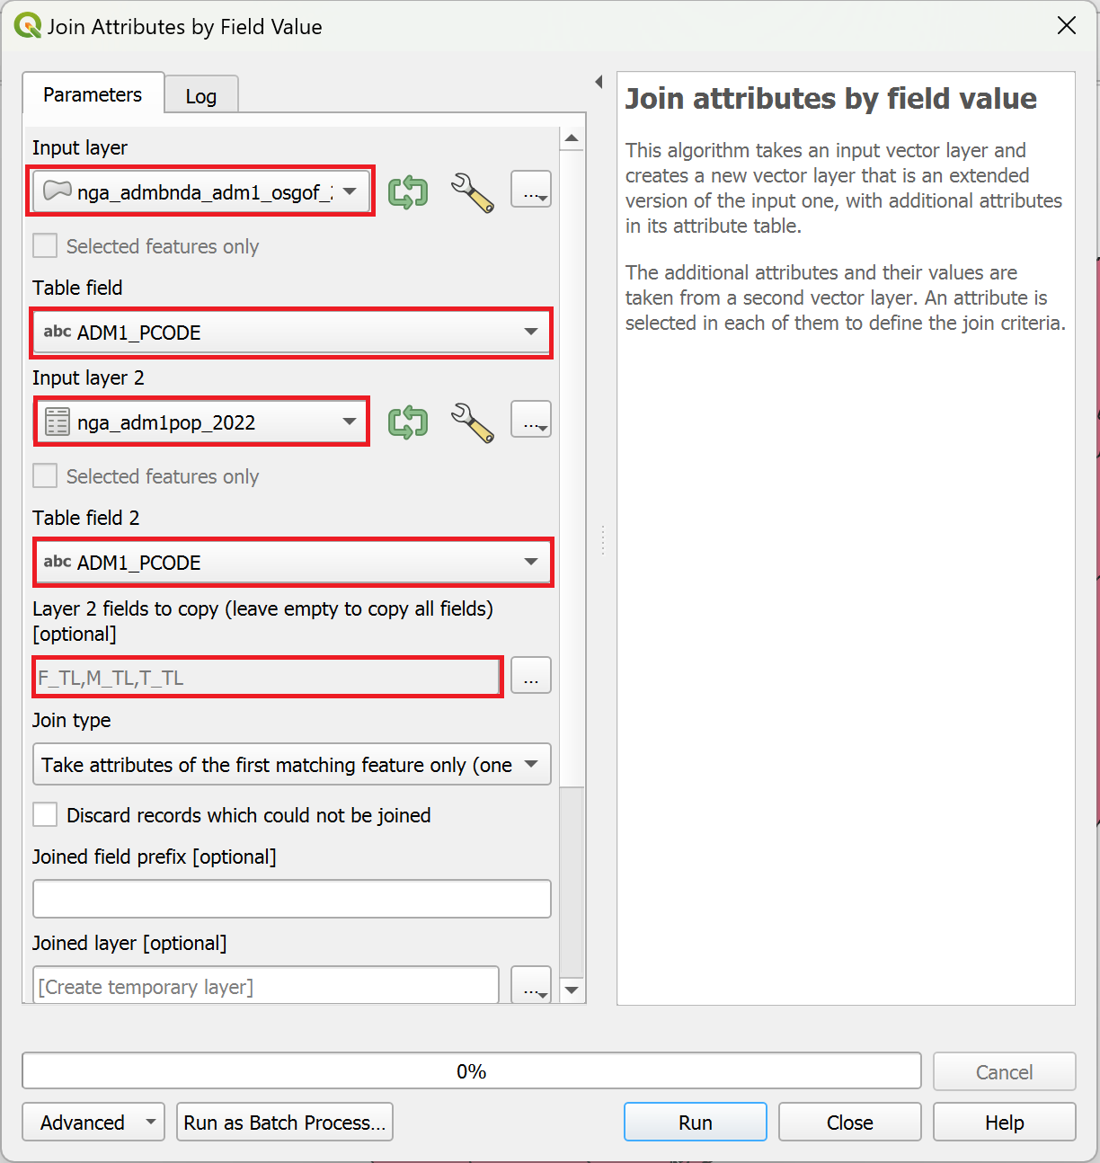Image resolution: width=1100 pixels, height=1163 pixels.
Task: Click the Run button
Action: [695, 1123]
